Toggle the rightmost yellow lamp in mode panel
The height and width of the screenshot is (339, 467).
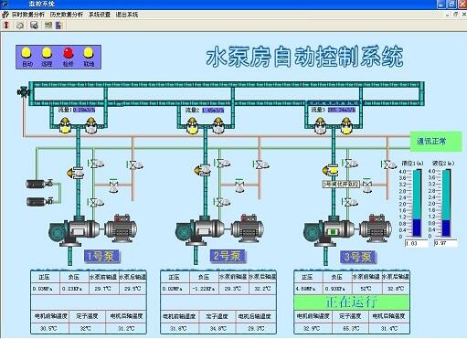[x=89, y=52]
